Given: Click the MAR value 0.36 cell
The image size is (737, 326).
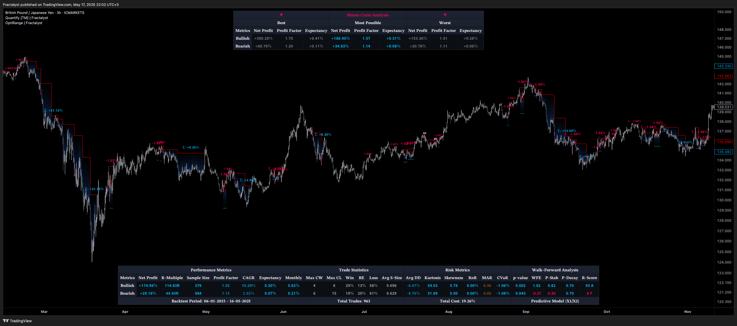Looking at the screenshot, I should point(487,286).
